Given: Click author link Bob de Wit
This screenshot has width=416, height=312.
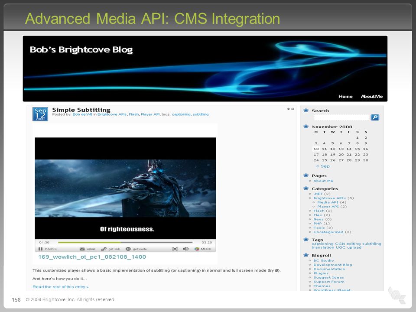Looking at the screenshot, I should point(82,114).
